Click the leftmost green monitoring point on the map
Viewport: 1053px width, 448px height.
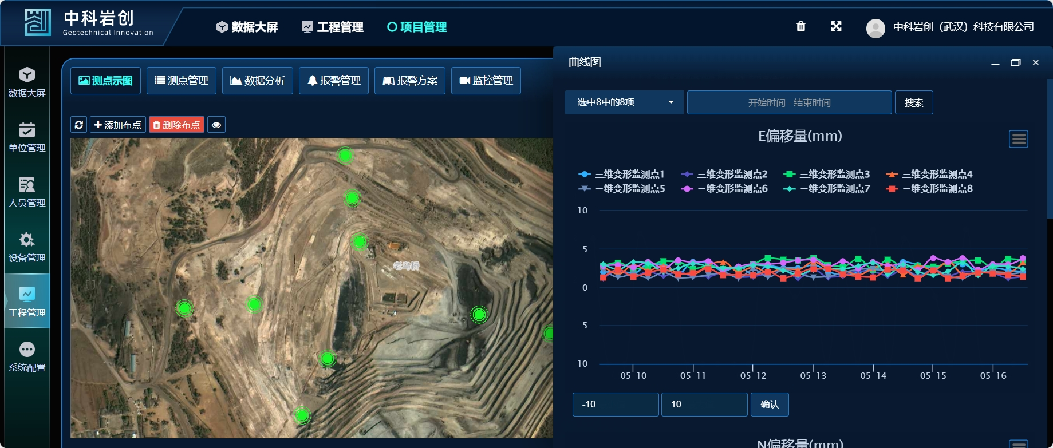(x=184, y=308)
